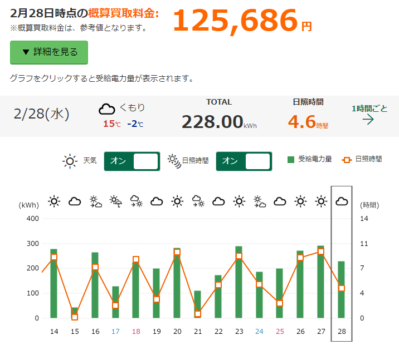
Task: Go to the 1時間ごと hourly view
Action: tap(369, 109)
